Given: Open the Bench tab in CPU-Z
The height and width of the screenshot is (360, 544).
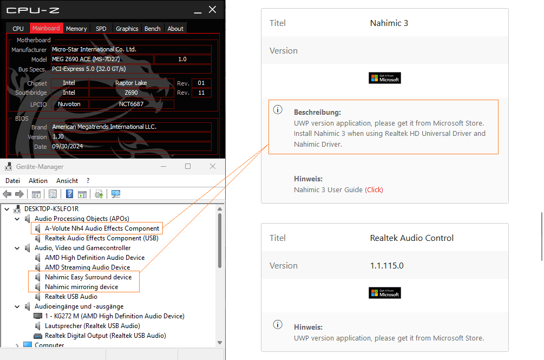Looking at the screenshot, I should (x=152, y=29).
